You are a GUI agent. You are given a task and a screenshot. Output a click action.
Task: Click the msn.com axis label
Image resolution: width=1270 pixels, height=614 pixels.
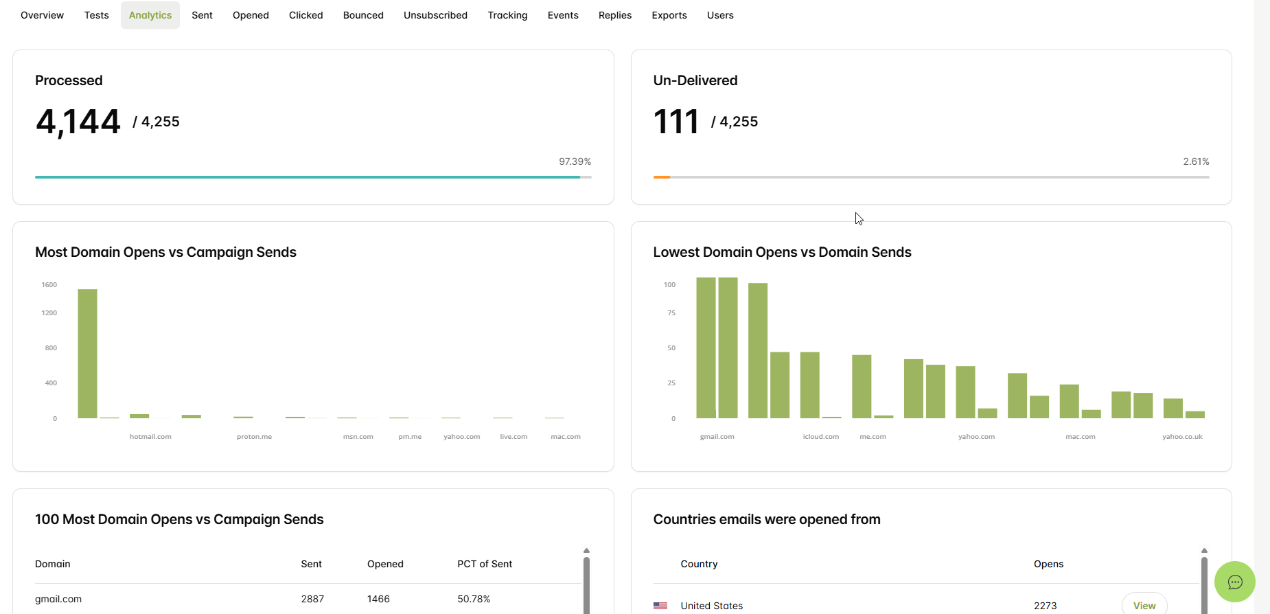358,437
